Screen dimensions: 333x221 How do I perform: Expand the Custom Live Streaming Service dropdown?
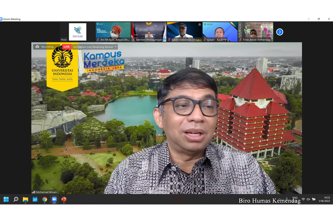[115, 47]
